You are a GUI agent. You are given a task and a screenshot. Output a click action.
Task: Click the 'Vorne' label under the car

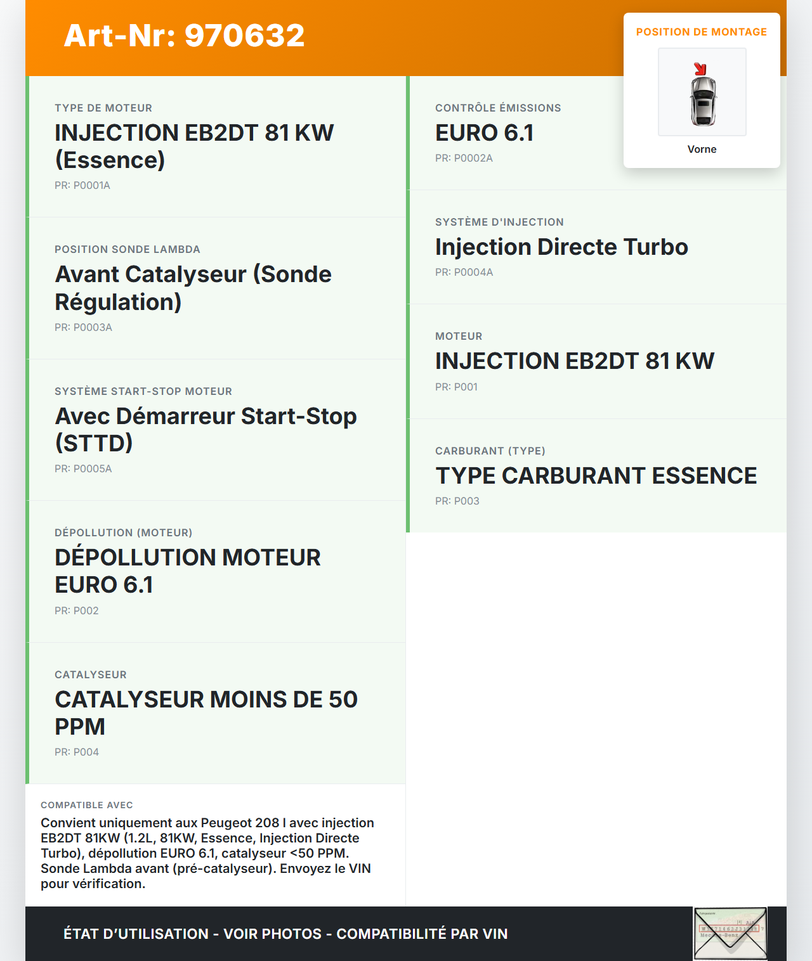(x=702, y=149)
